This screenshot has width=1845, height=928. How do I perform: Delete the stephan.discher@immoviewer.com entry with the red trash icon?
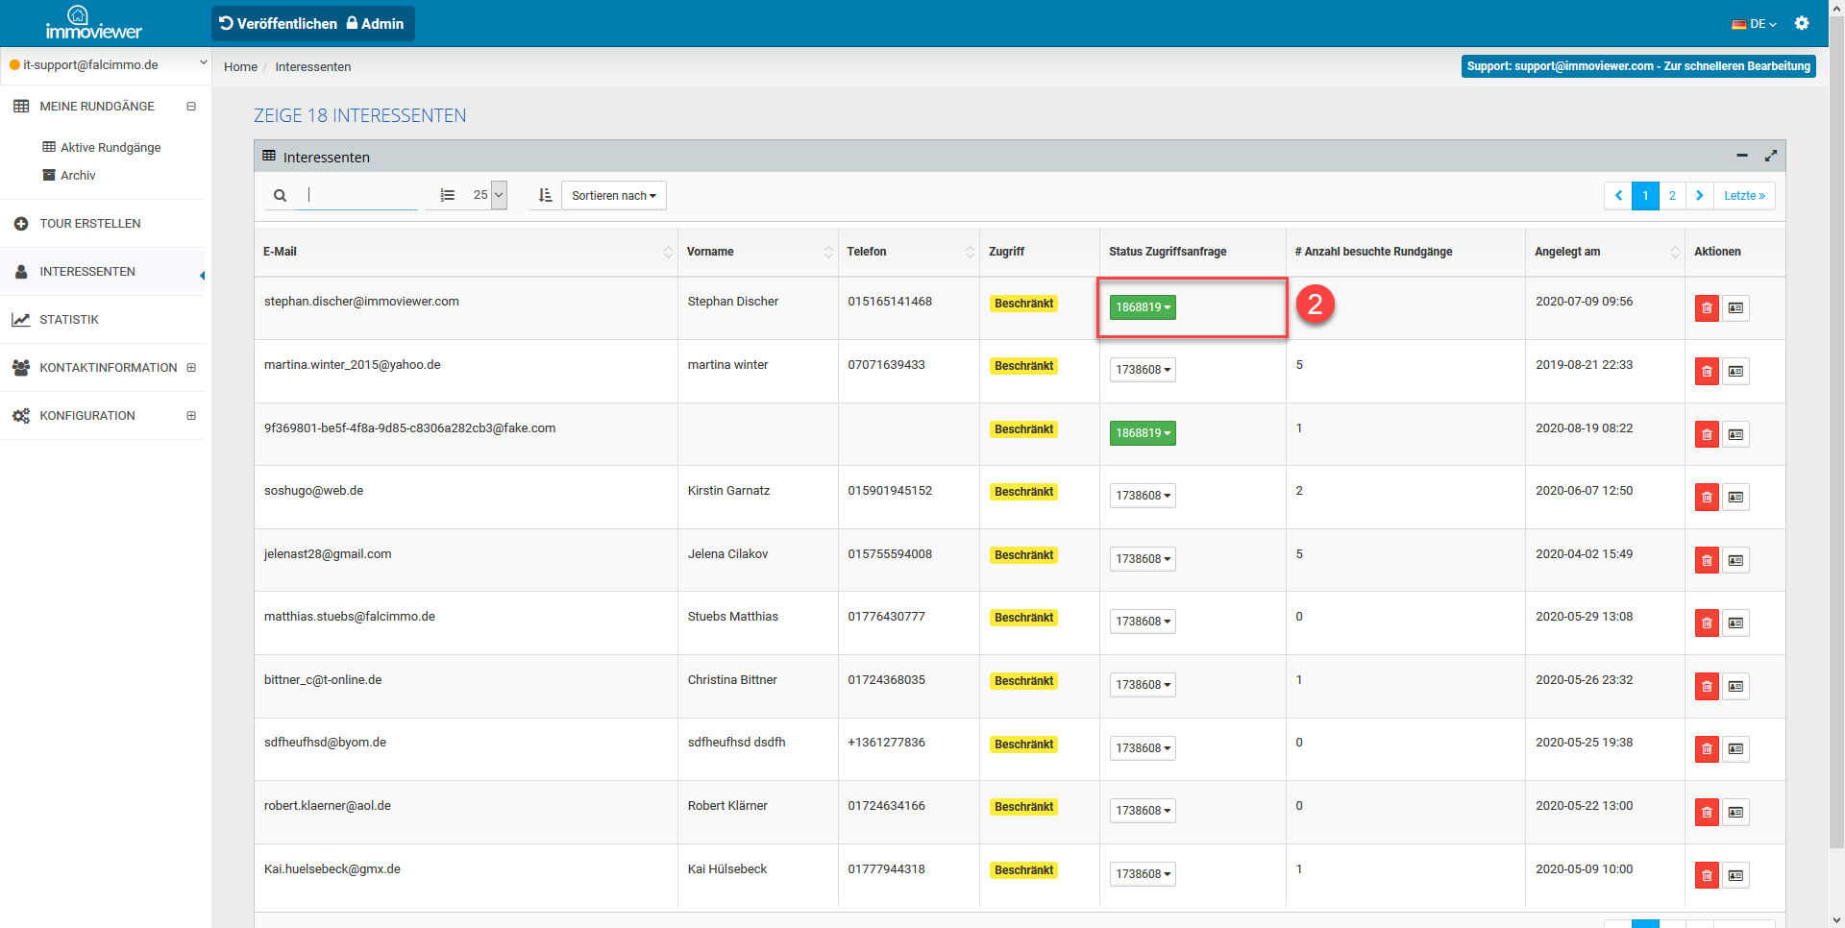(1707, 308)
